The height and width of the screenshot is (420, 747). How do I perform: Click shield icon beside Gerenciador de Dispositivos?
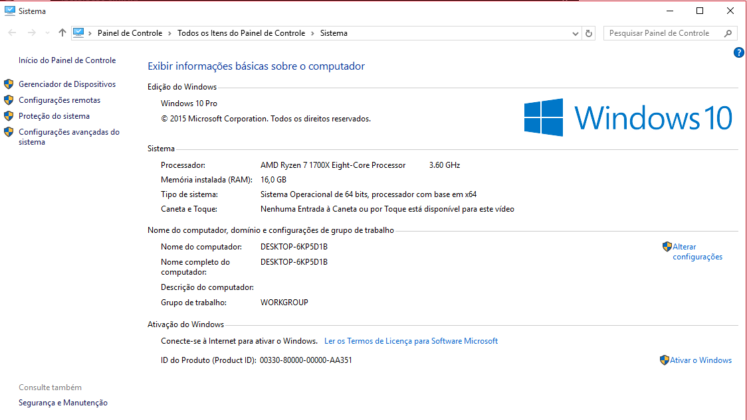(9, 84)
